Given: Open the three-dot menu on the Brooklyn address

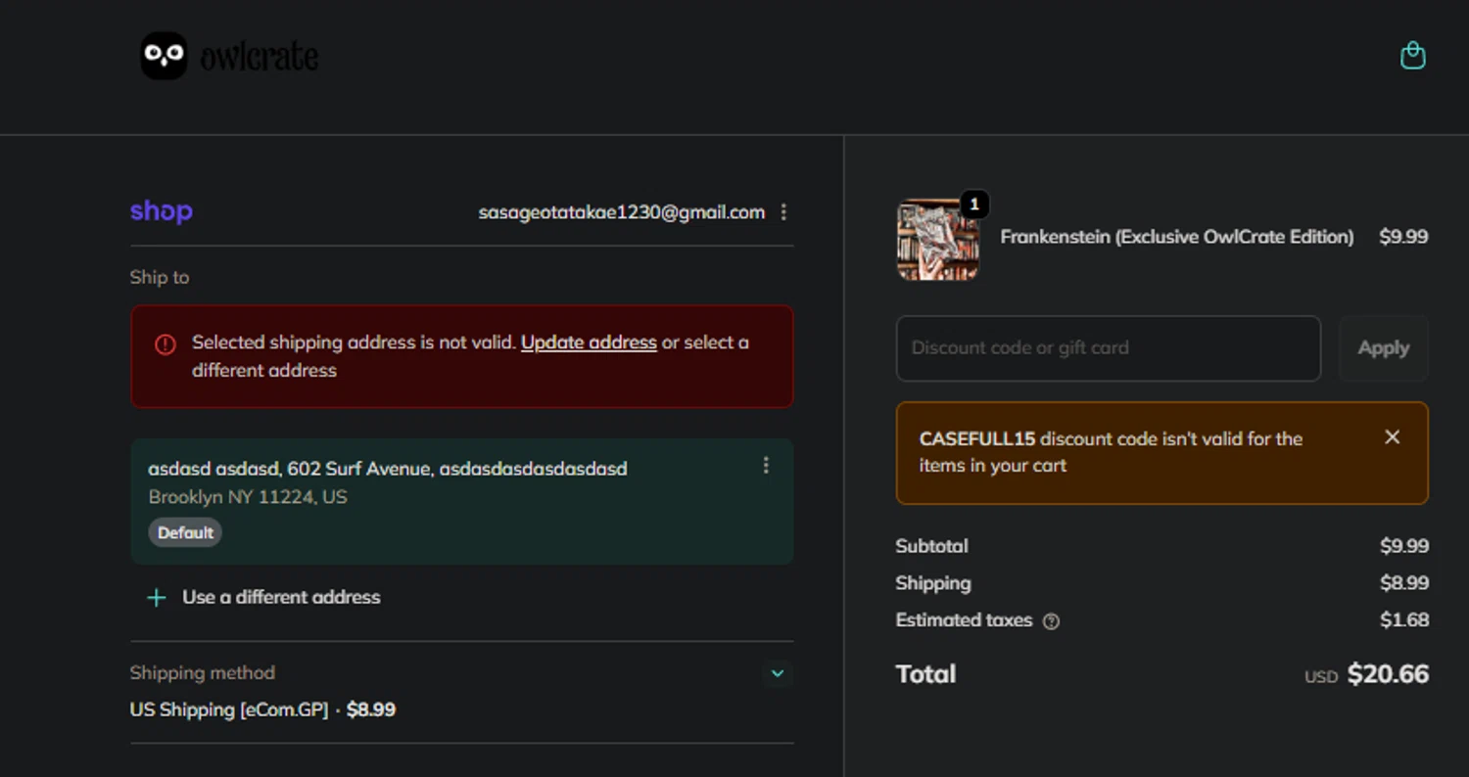Looking at the screenshot, I should point(766,466).
